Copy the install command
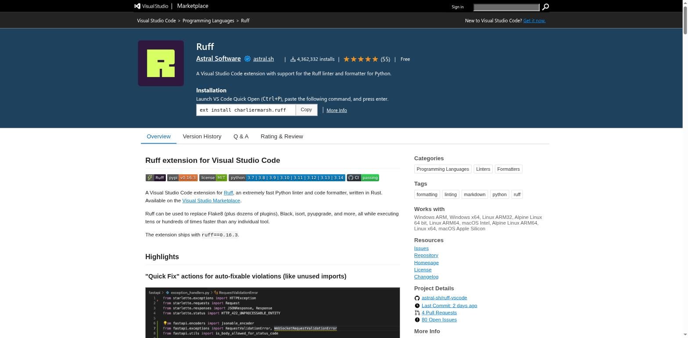Screen dimensions: 688x338 (x=306, y=110)
